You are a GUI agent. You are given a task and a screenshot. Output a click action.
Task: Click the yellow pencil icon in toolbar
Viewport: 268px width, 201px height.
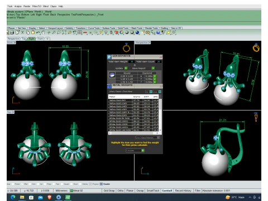pos(169,32)
